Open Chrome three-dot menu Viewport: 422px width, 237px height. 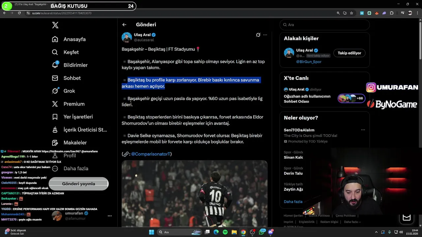click(417, 13)
